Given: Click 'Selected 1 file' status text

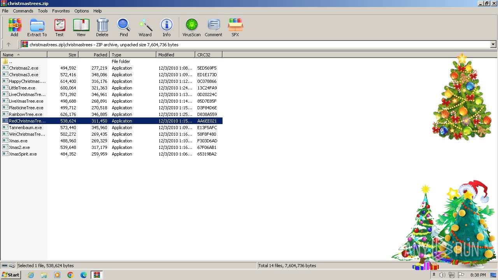Looking at the screenshot, I should tap(46, 266).
